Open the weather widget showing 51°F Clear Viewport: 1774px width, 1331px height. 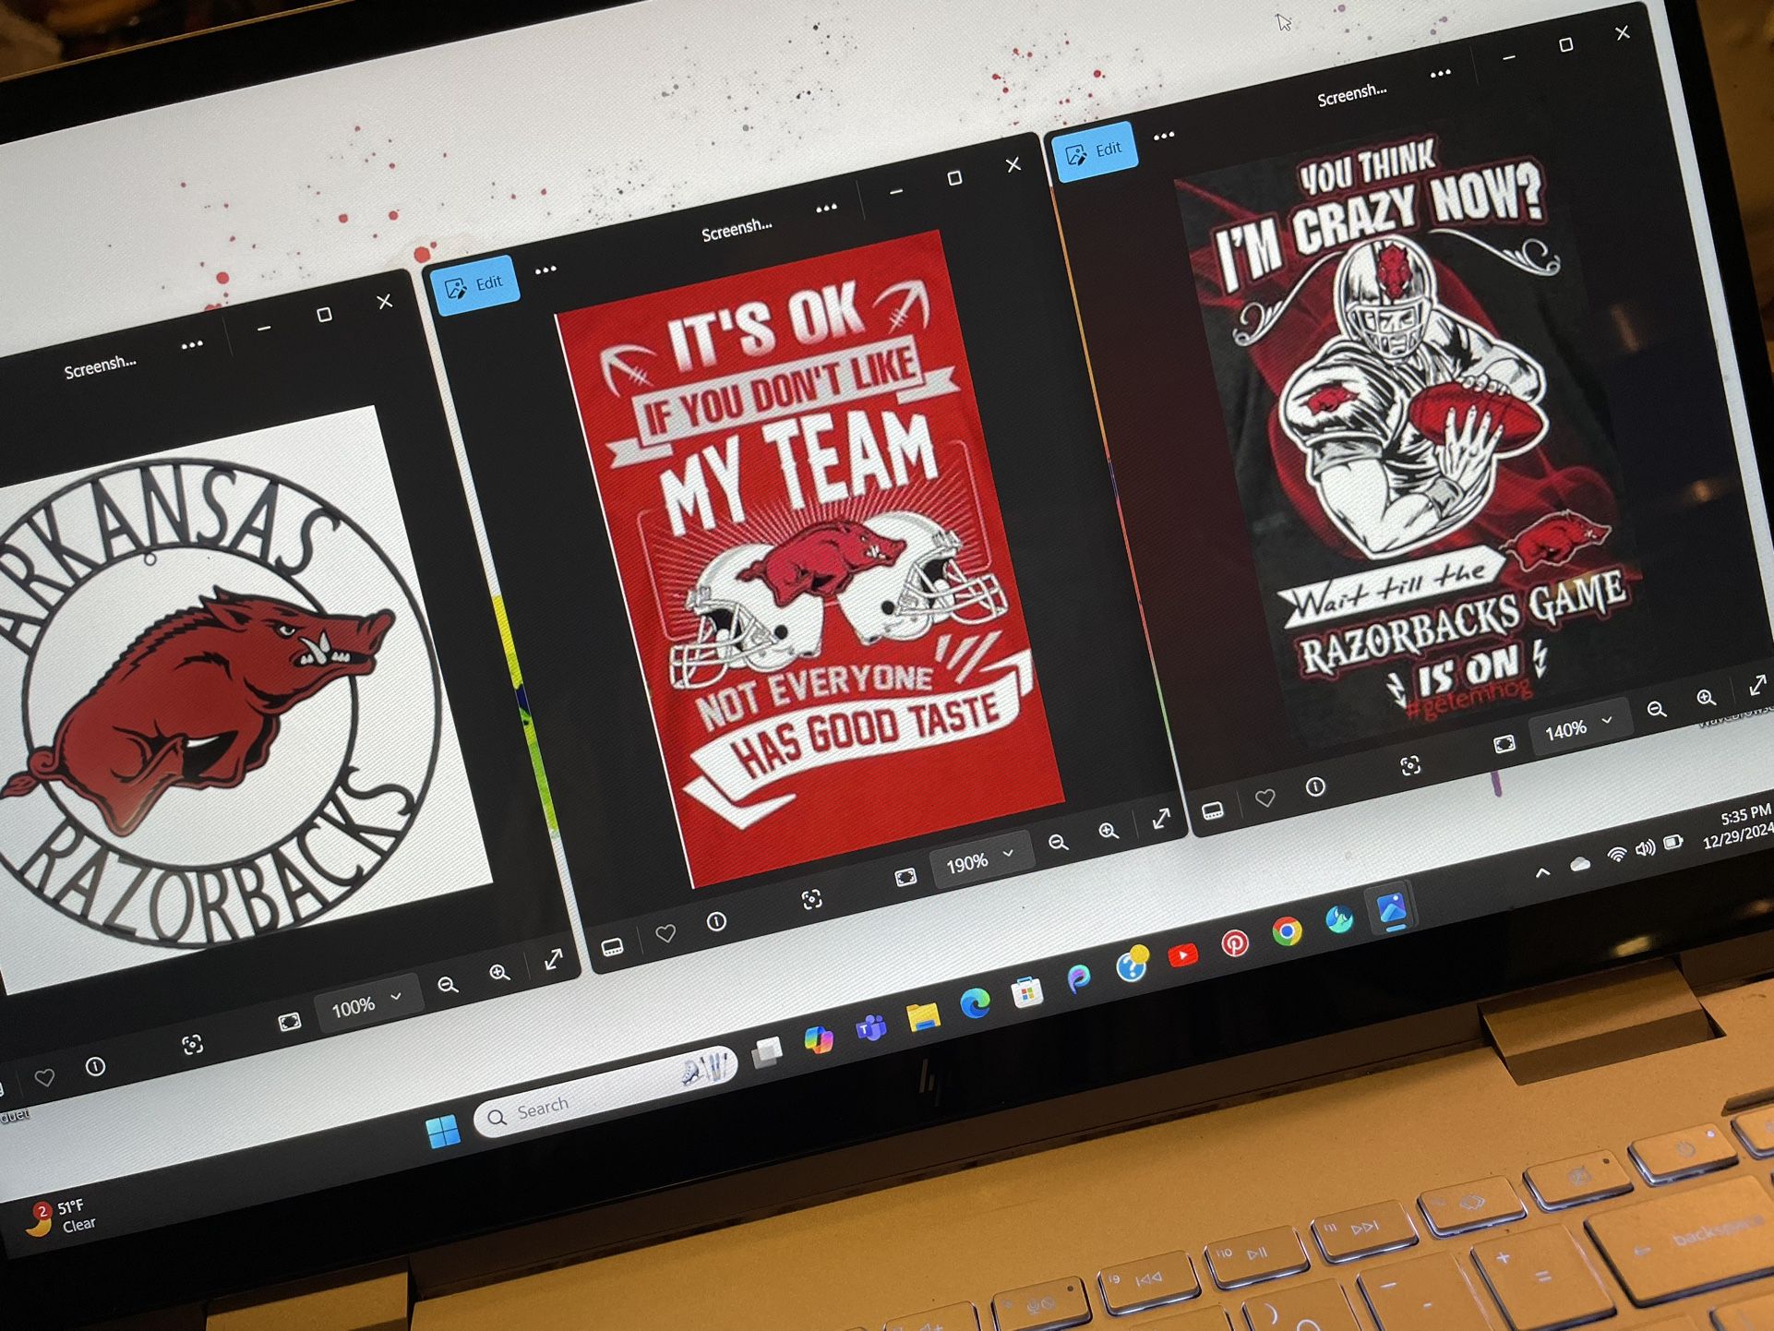click(63, 1217)
